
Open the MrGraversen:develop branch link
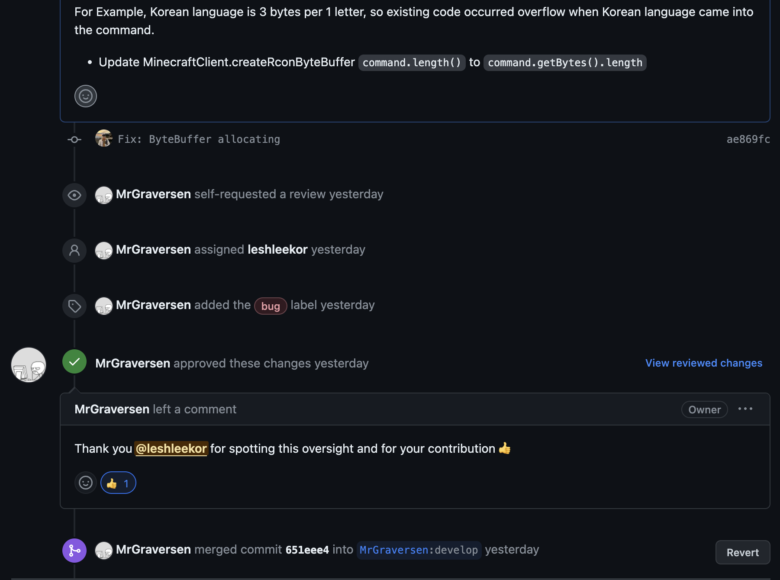point(419,550)
